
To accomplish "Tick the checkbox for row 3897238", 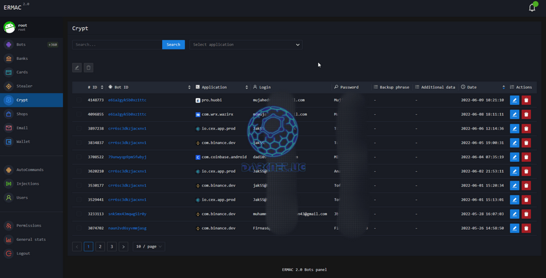I will pos(79,128).
